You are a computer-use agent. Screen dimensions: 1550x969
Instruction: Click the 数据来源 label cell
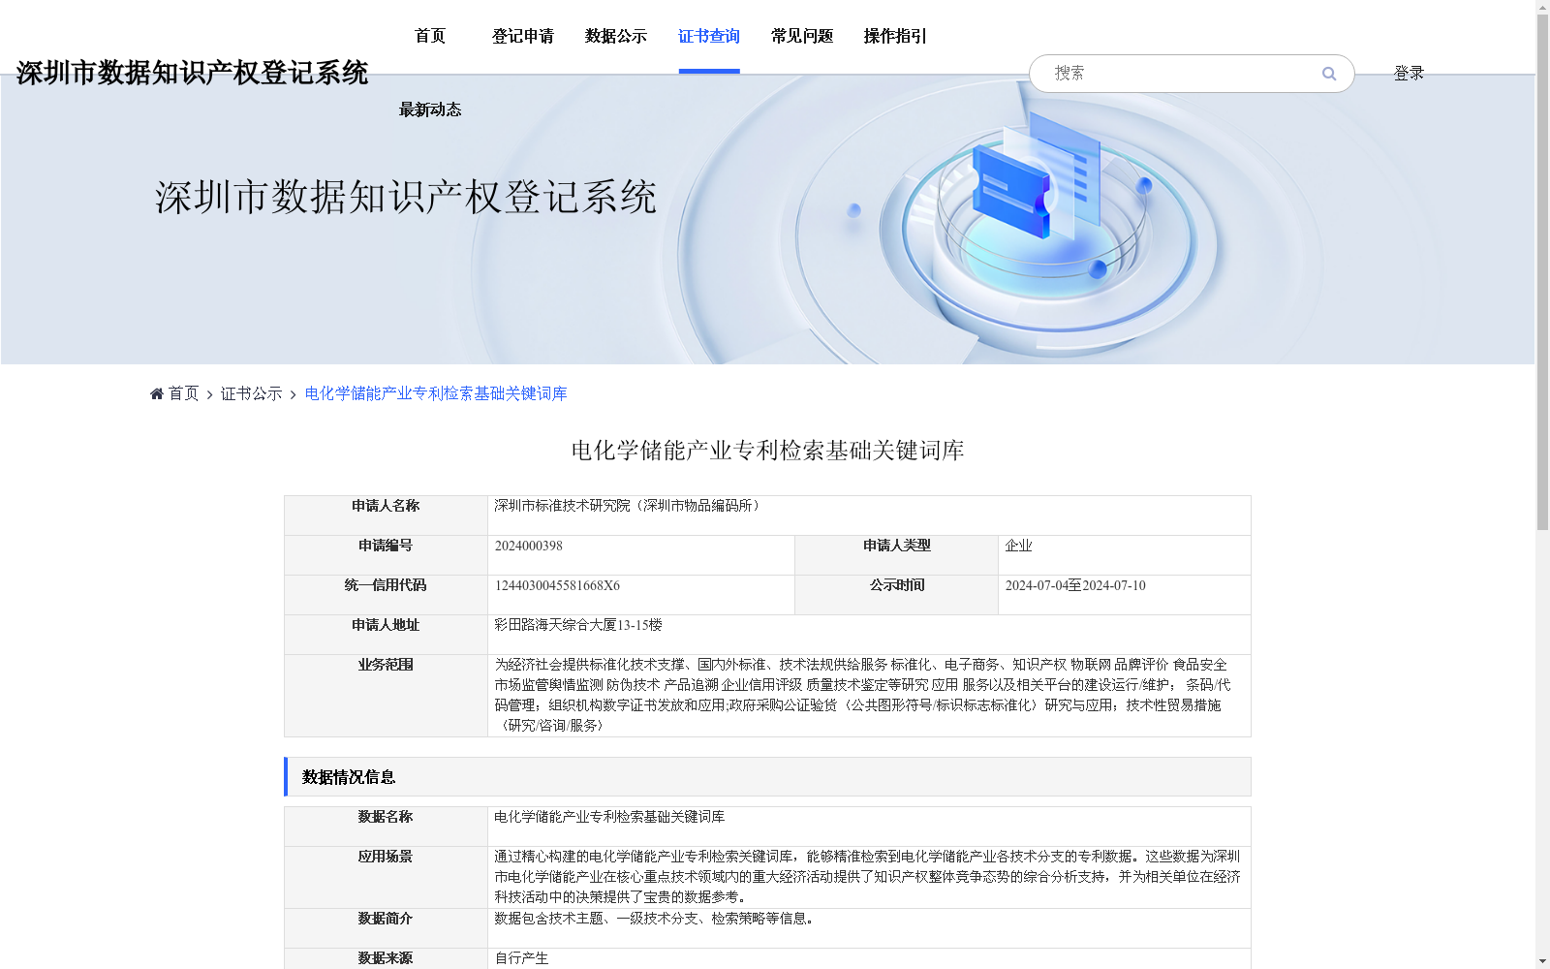coord(386,958)
